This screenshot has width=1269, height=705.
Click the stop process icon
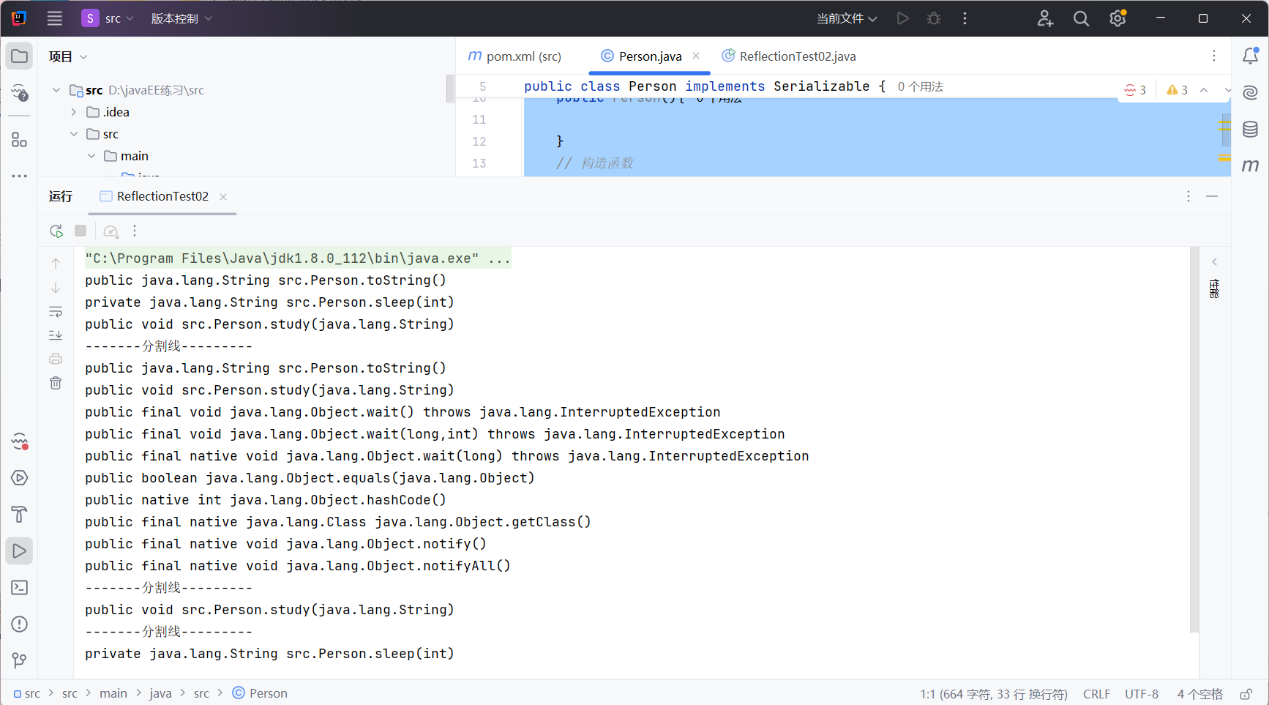click(81, 231)
